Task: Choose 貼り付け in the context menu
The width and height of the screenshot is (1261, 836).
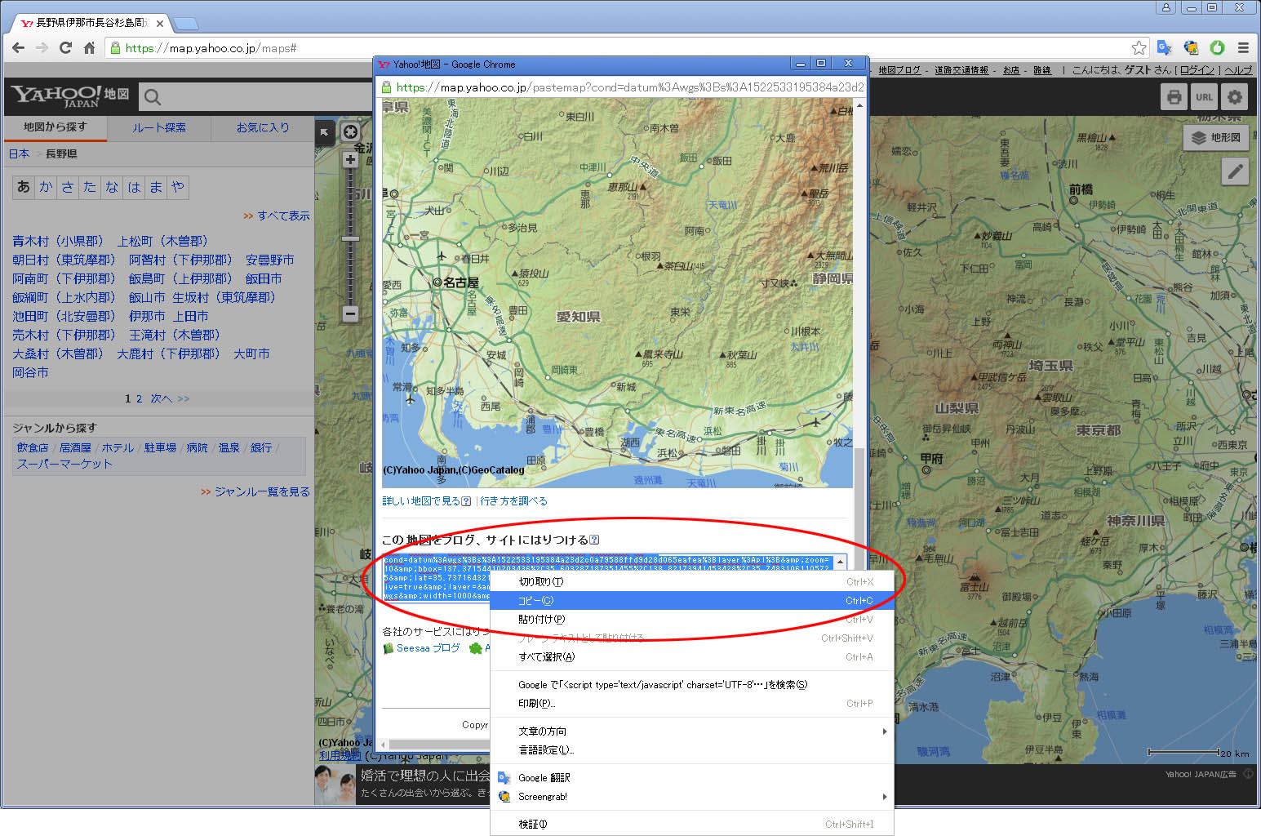Action: pyautogui.click(x=692, y=619)
